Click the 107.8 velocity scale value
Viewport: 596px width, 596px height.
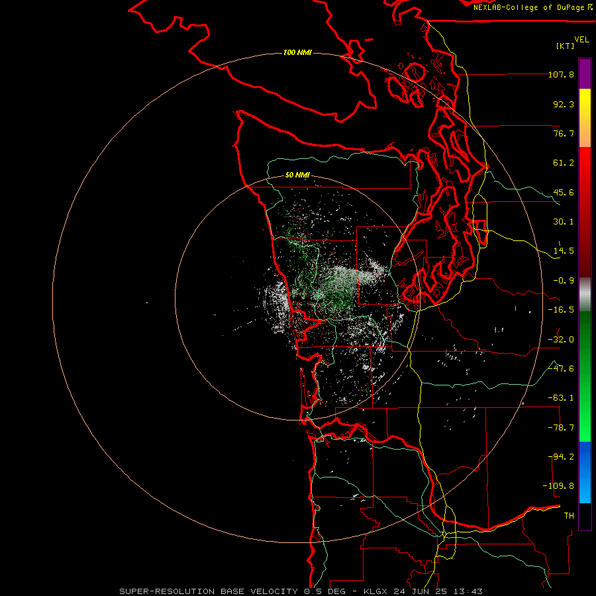pyautogui.click(x=562, y=74)
